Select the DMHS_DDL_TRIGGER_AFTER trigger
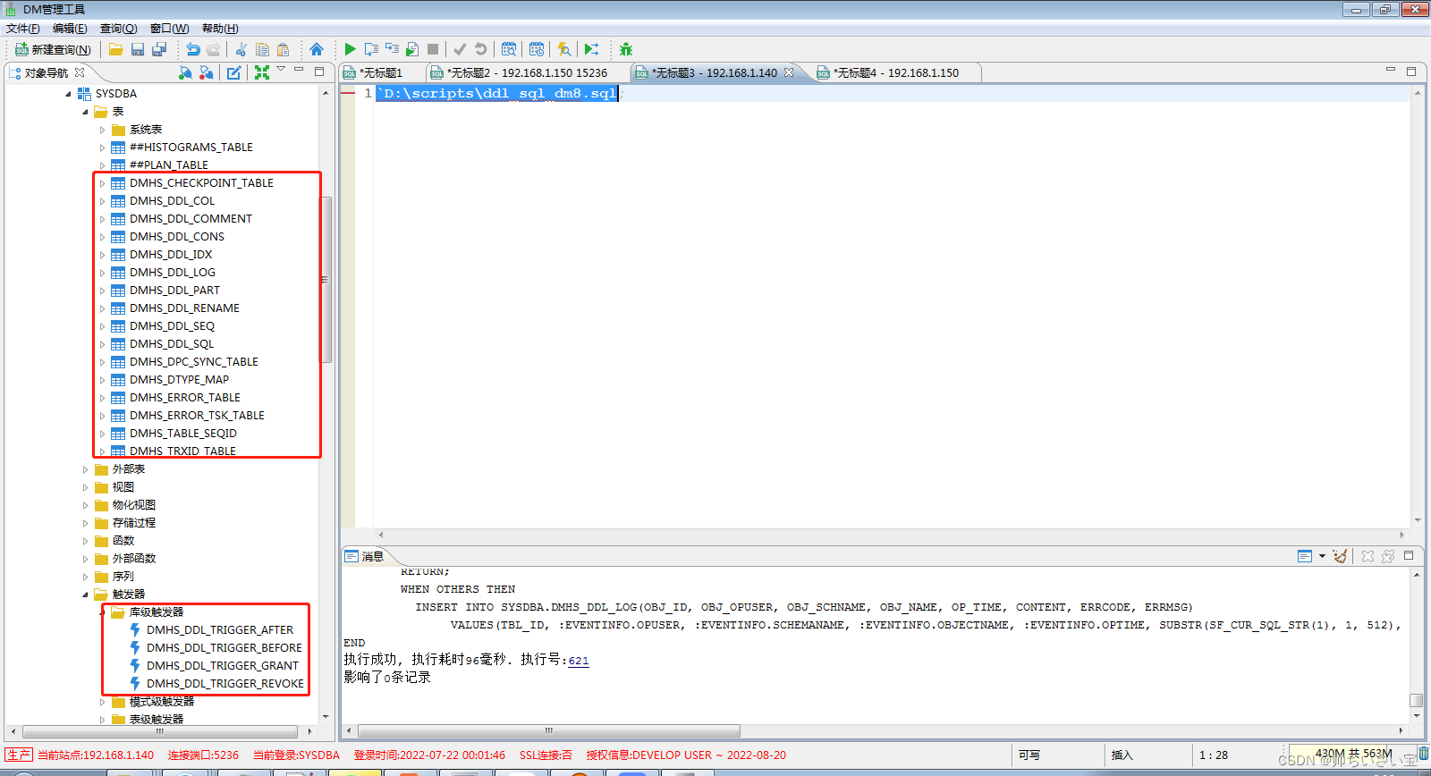 220,630
